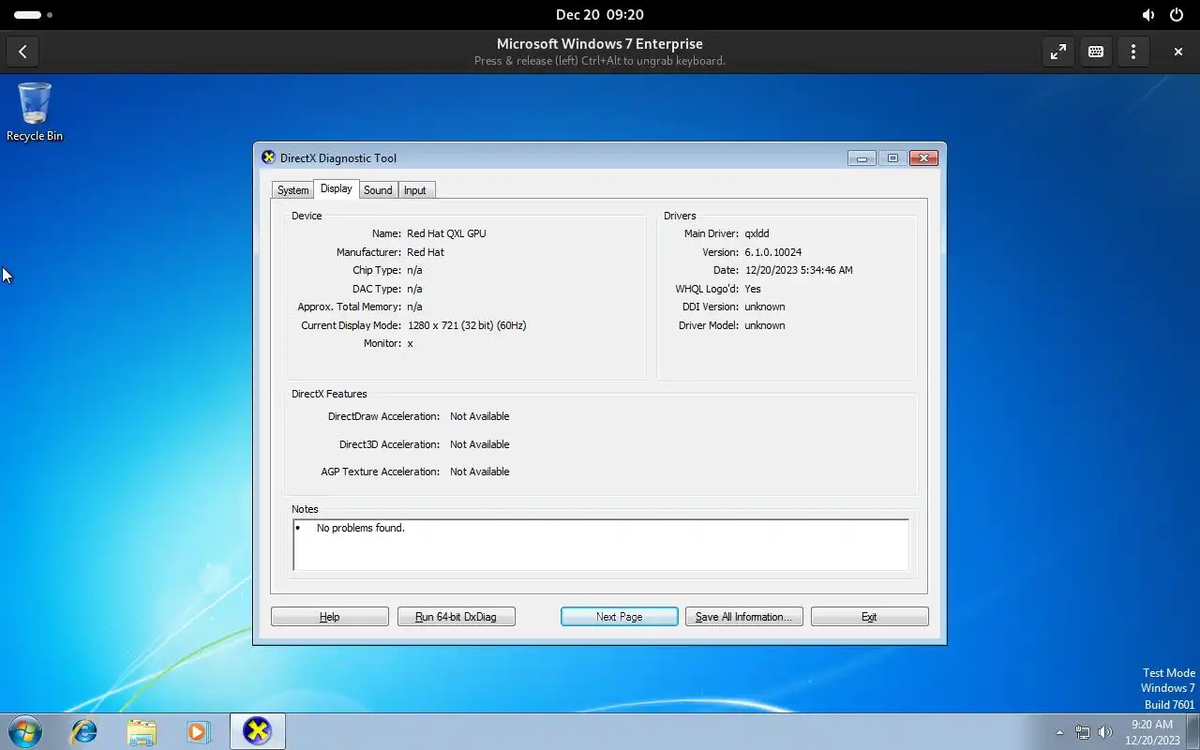Maximize the DirectX Diagnostic Tool window
This screenshot has height=750, width=1200.
click(x=892, y=158)
